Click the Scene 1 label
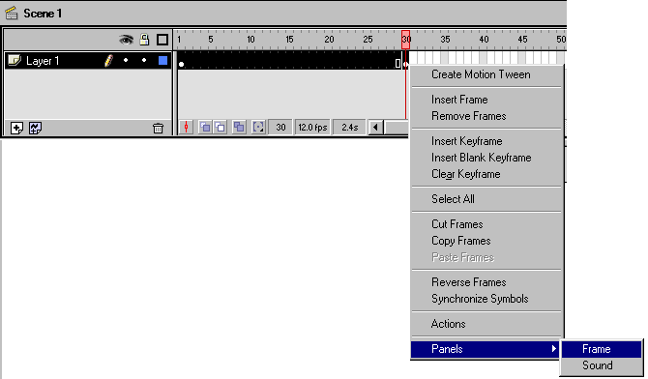The height and width of the screenshot is (379, 648). [x=43, y=14]
